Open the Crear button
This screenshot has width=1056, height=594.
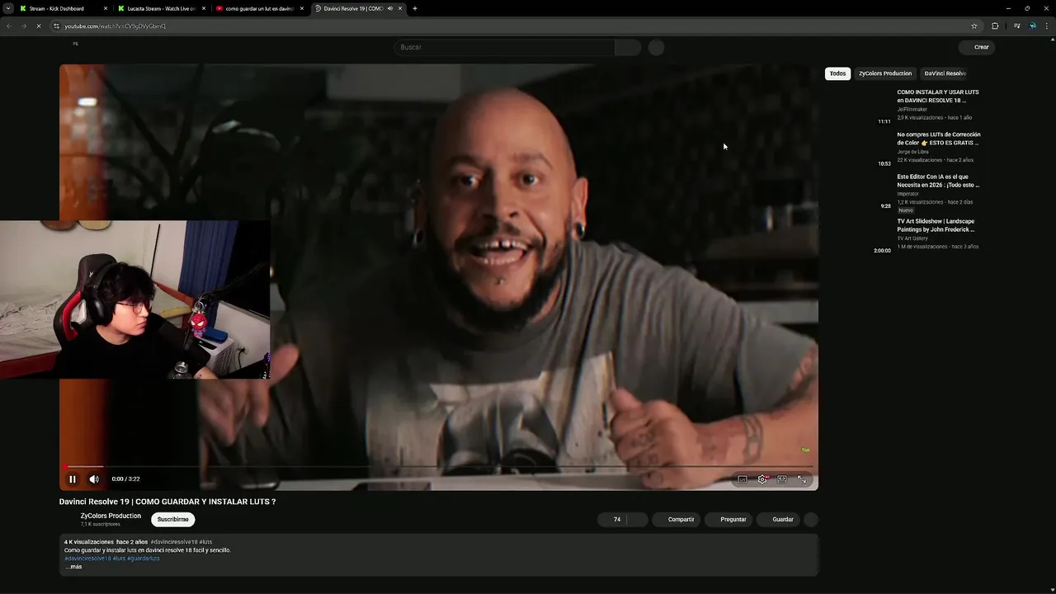coord(977,47)
